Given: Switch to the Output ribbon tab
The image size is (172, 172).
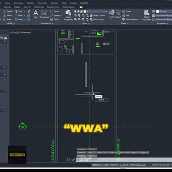Looking at the screenshot, I should 17,7.
